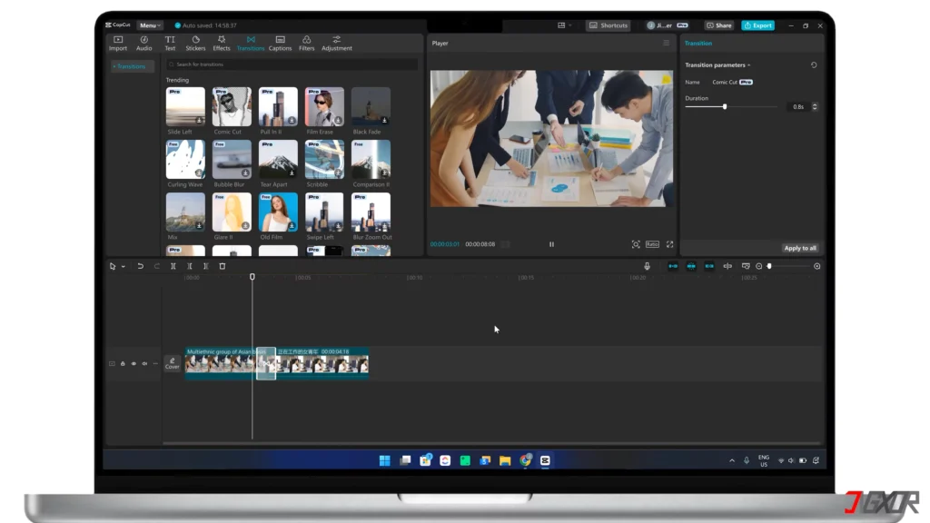Delete left of playhead
This screenshot has width=930, height=523.
tap(190, 267)
